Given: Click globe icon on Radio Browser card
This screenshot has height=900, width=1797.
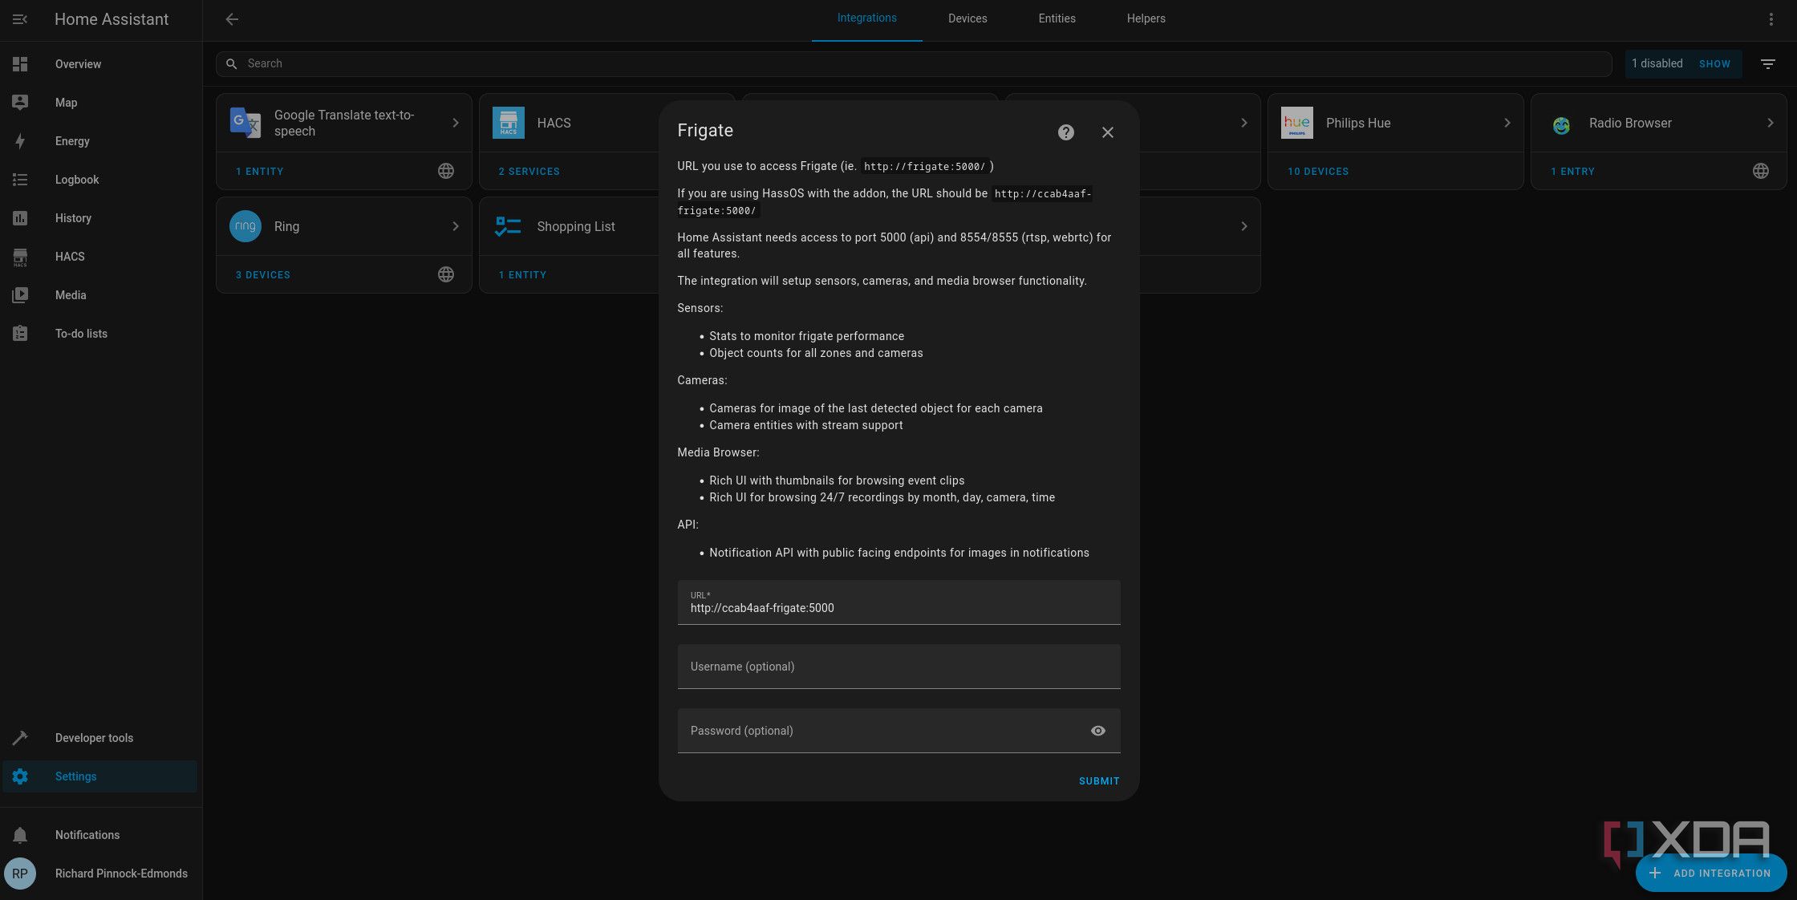Looking at the screenshot, I should (x=1760, y=172).
